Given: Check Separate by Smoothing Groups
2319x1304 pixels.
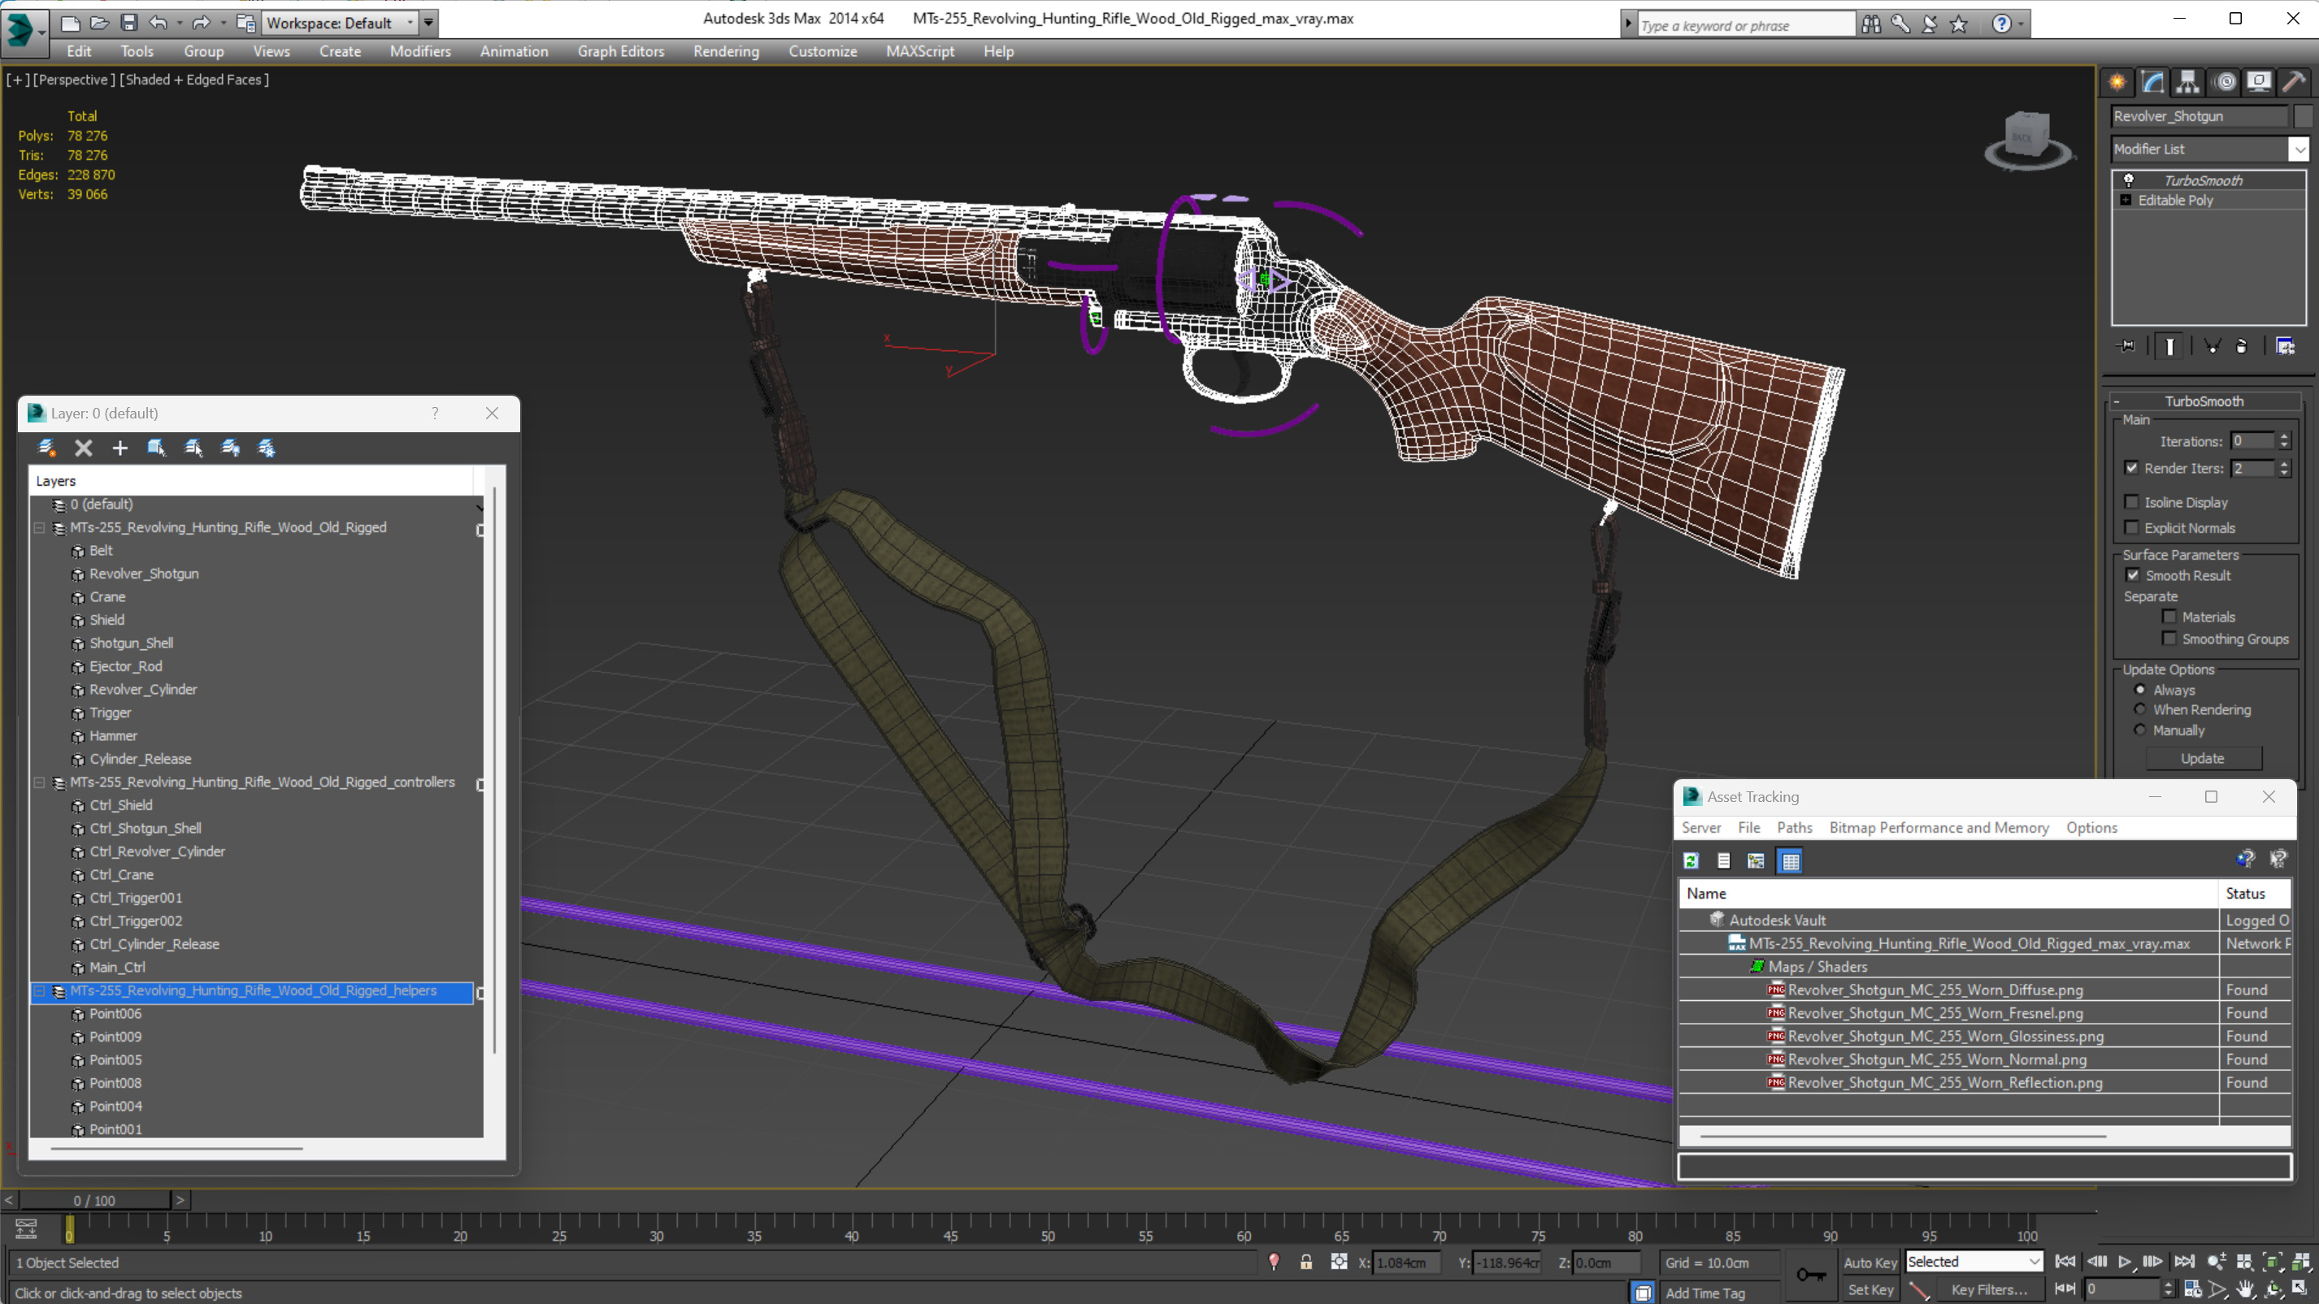Looking at the screenshot, I should pos(2169,638).
